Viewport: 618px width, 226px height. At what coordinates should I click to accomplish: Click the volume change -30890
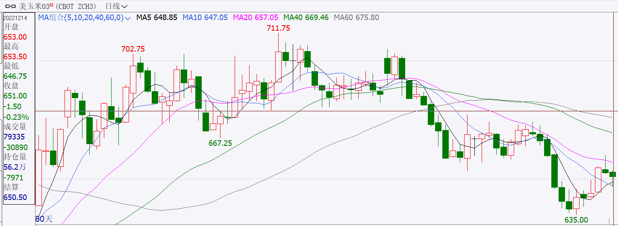(15, 147)
